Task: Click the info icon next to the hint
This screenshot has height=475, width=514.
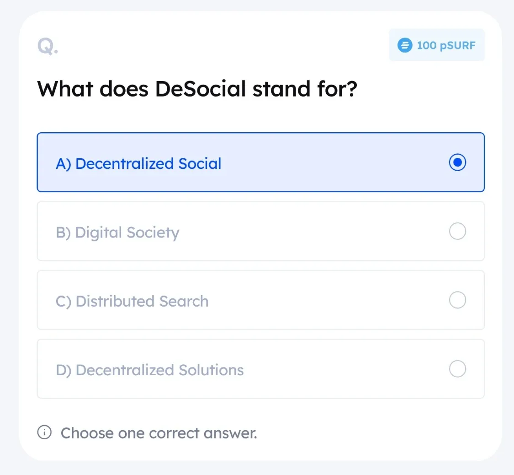Action: (x=44, y=432)
